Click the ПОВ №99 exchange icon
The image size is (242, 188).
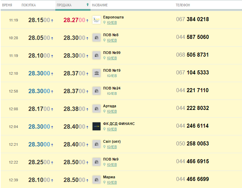coord(96,55)
